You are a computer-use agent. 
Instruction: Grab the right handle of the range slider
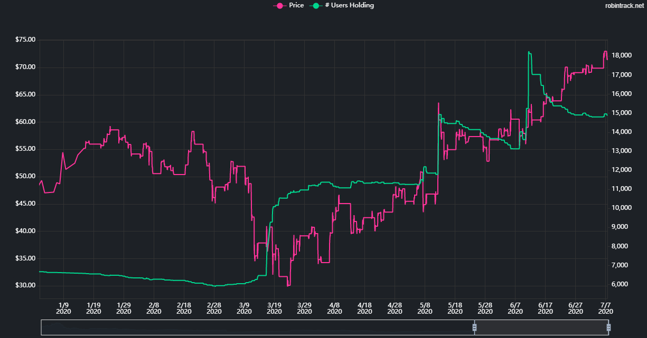(x=608, y=327)
